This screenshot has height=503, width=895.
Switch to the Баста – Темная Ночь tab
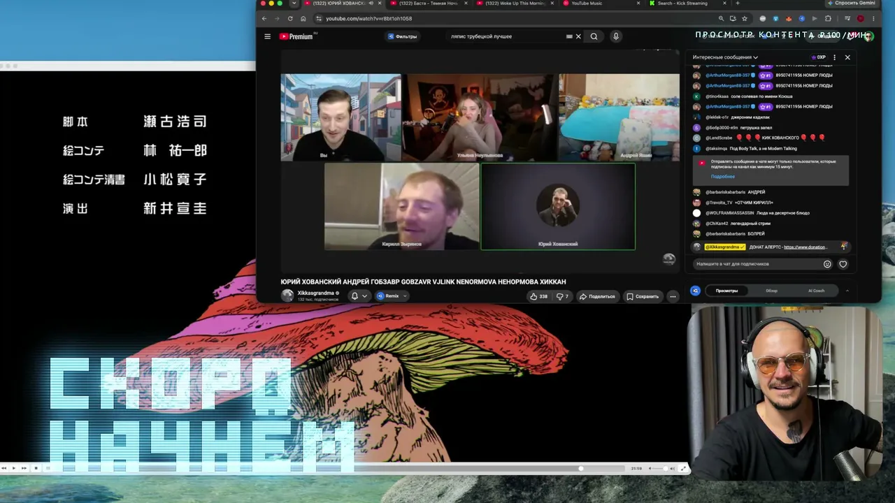[429, 3]
